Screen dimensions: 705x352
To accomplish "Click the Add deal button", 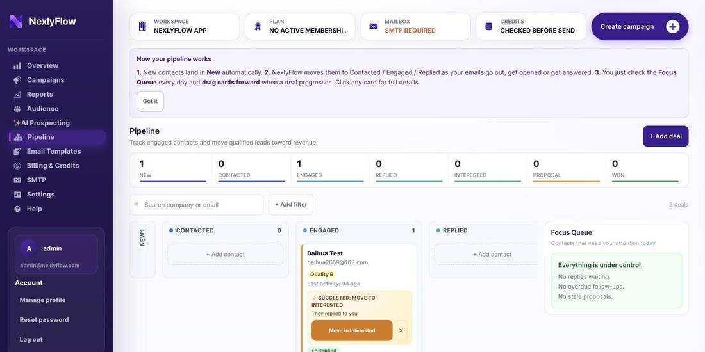I will (x=665, y=136).
